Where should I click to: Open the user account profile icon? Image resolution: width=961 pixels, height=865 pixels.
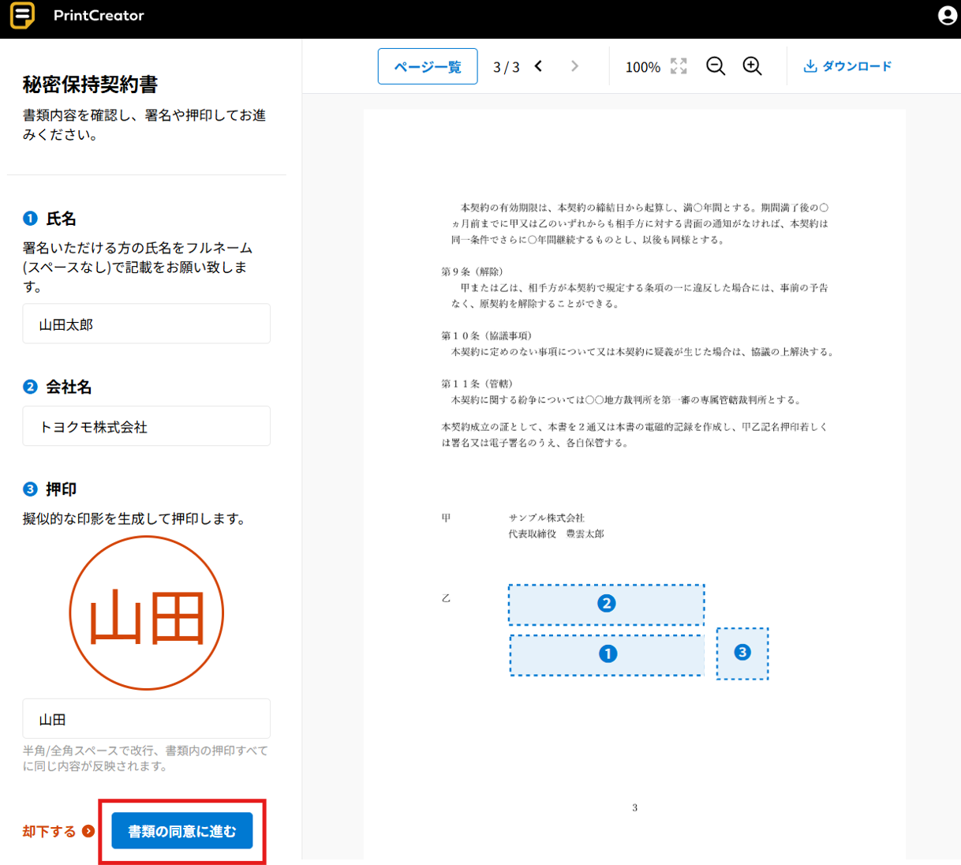click(x=947, y=15)
